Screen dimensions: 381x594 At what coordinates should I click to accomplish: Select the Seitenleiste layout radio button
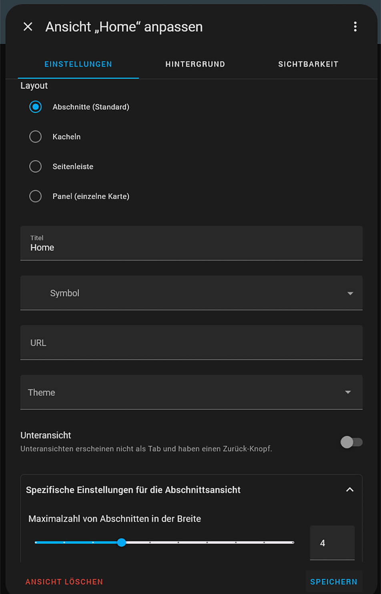pos(36,166)
